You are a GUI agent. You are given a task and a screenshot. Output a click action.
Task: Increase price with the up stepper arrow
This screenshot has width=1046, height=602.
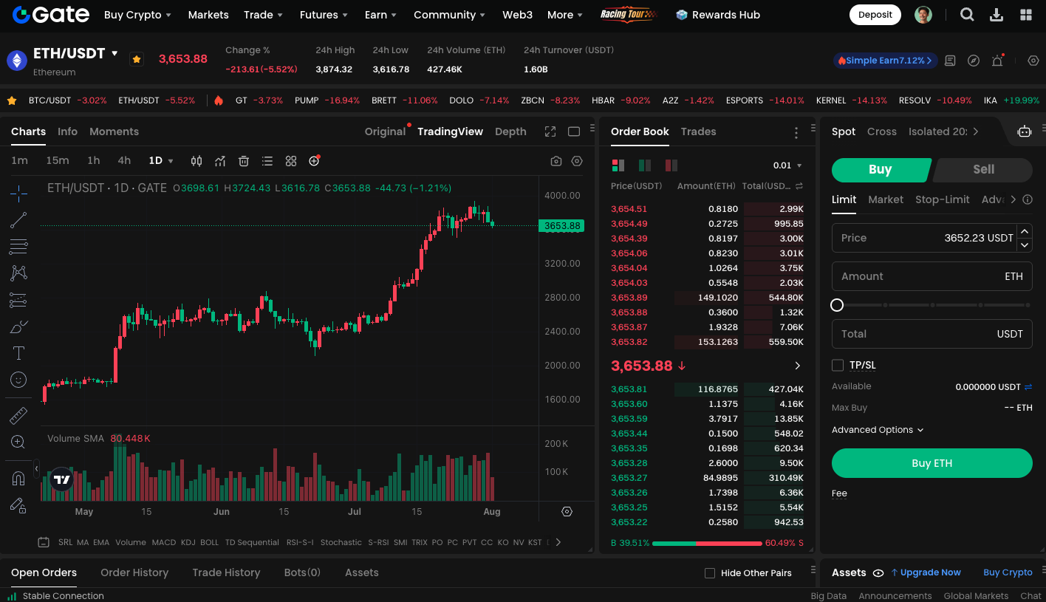pos(1025,230)
